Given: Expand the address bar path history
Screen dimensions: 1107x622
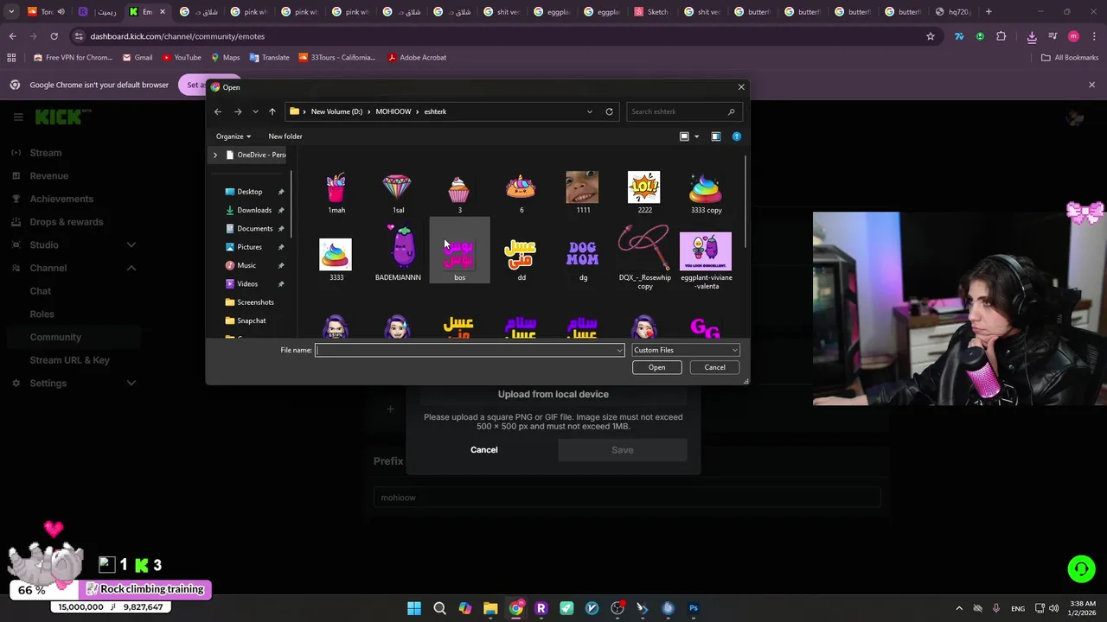Looking at the screenshot, I should 590,111.
